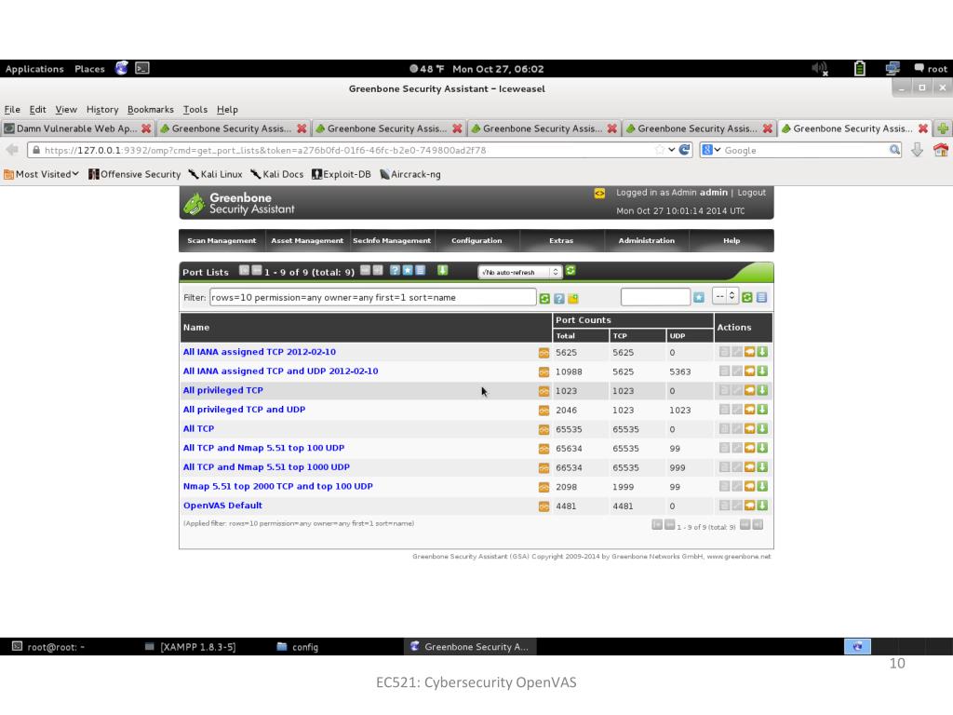Open the OpenVAS Default port list link
Viewport: 953px width, 715px height.
pos(222,506)
